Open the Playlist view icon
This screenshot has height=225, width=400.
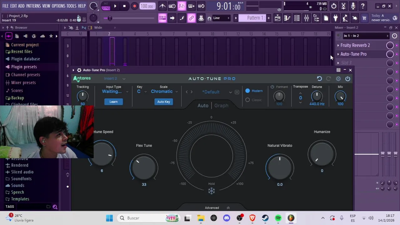click(x=277, y=18)
